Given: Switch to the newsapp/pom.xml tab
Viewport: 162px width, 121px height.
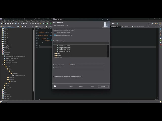Looking at the screenshot, I should click(138, 27).
